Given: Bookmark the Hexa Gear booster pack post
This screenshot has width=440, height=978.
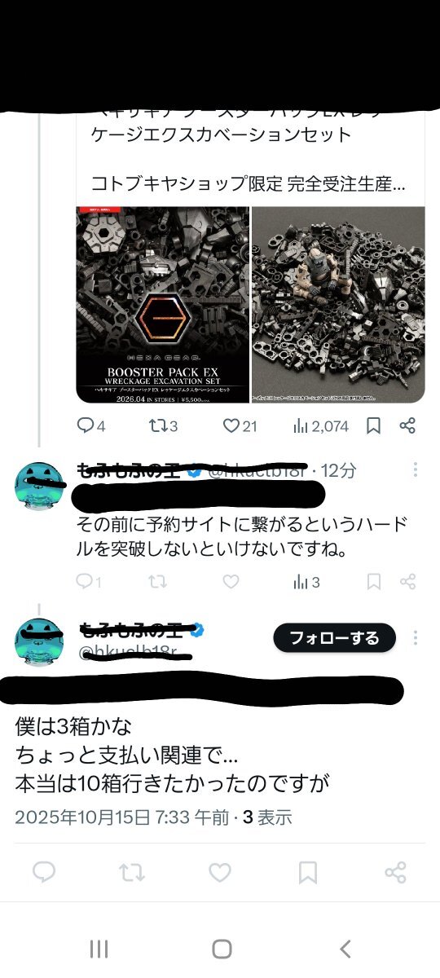Looking at the screenshot, I should 373,425.
